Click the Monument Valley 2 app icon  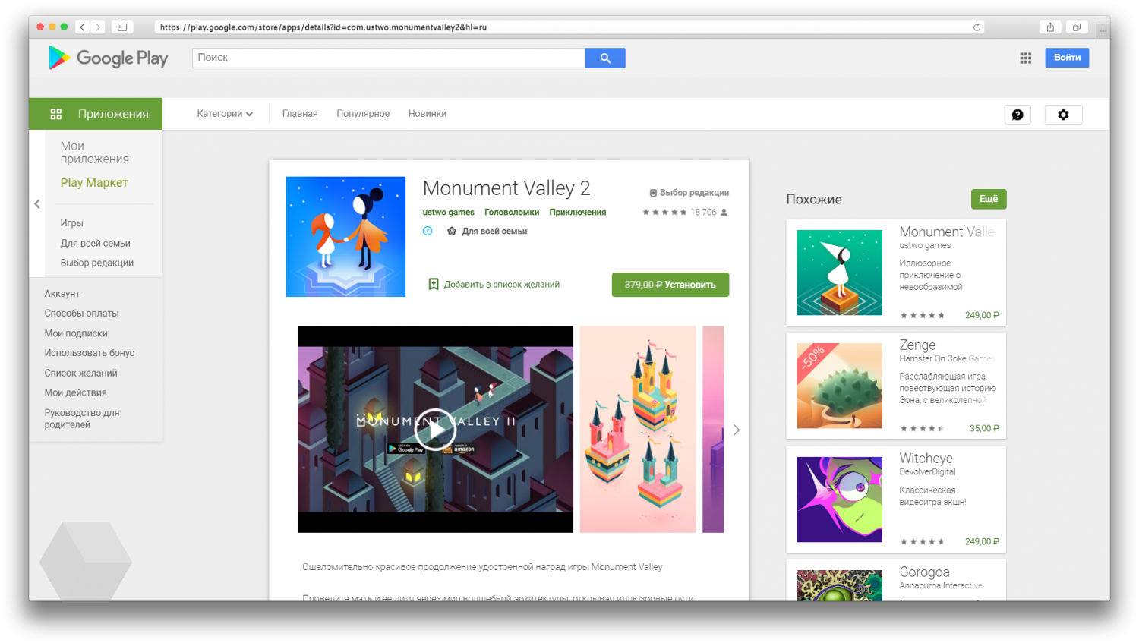(x=345, y=237)
